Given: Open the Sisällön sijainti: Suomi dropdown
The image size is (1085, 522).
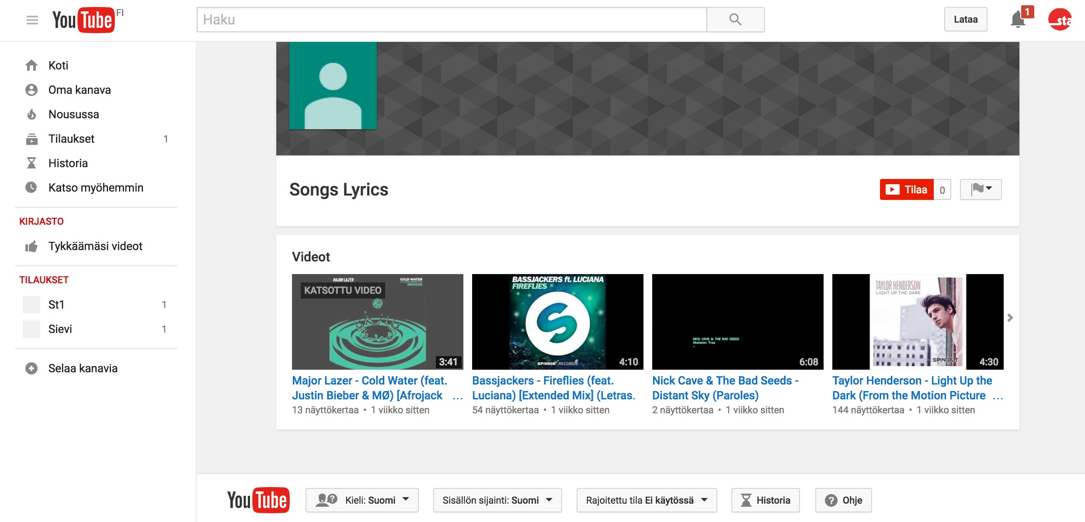Looking at the screenshot, I should pos(497,500).
